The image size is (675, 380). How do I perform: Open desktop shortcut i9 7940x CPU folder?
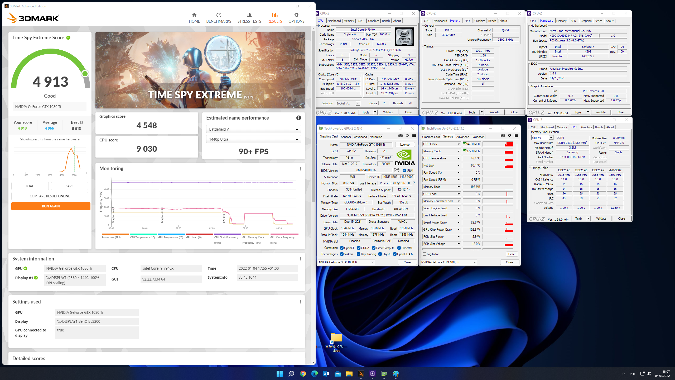click(x=336, y=342)
